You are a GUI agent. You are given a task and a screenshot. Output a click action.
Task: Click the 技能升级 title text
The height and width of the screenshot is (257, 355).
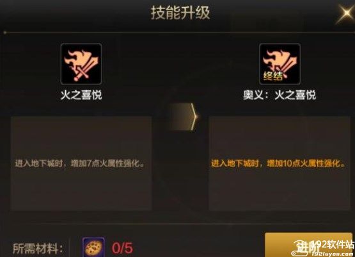180,13
